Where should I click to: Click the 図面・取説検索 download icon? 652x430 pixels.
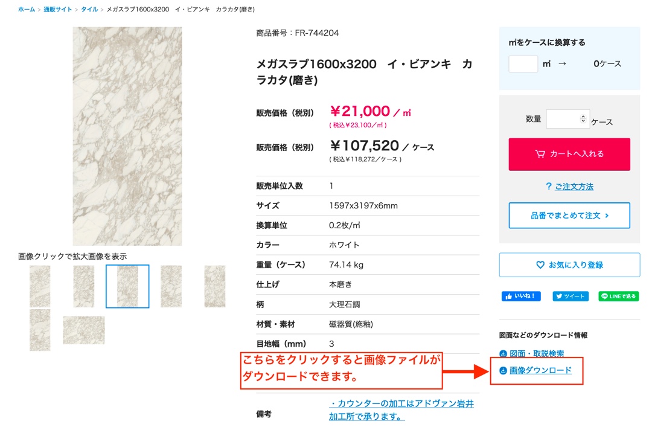[503, 354]
